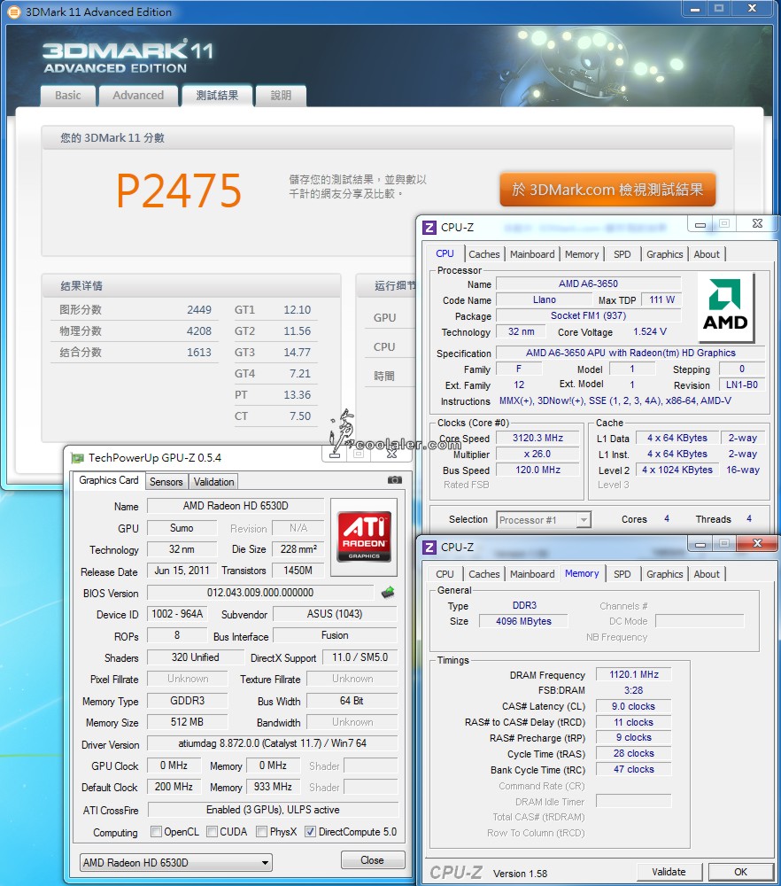This screenshot has width=781, height=886.
Task: Click the upper CPU-Z window's title icon
Action: [429, 227]
